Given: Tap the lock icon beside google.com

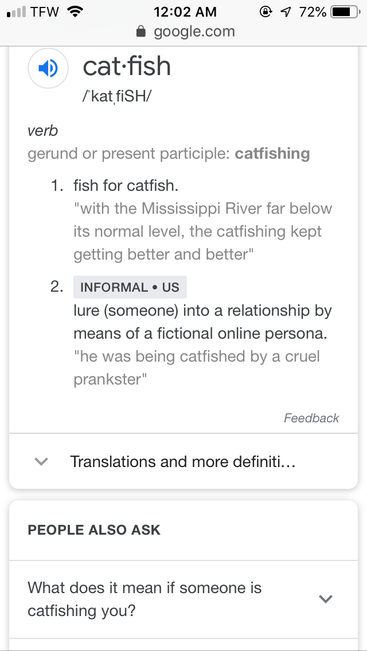Looking at the screenshot, I should pos(142,32).
